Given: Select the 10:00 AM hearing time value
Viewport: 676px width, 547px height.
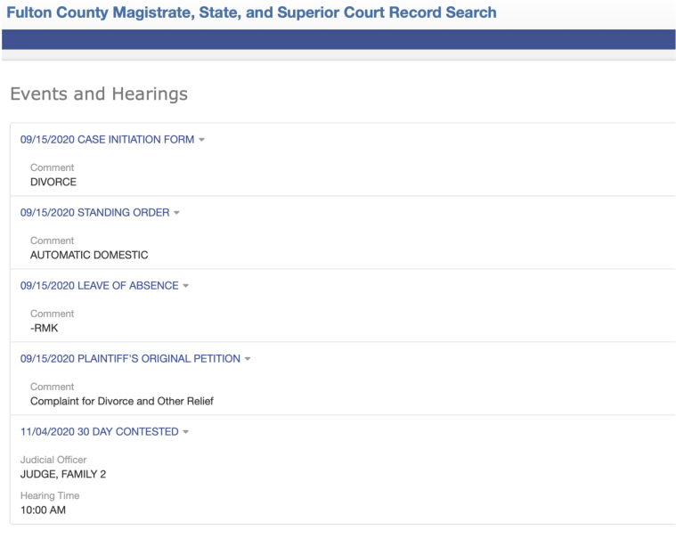Looking at the screenshot, I should click(43, 510).
